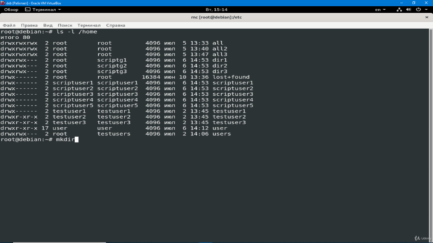Click the Терминал icon in top bar
433x243 pixels.
28,9
